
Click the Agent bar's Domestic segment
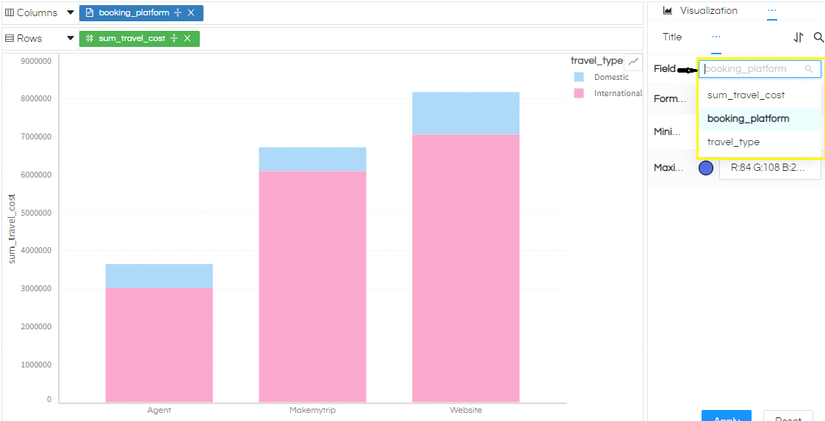tap(159, 276)
